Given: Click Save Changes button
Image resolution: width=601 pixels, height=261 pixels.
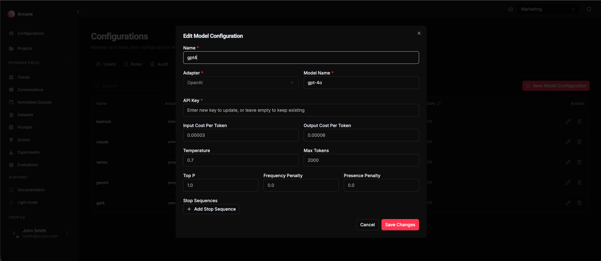Looking at the screenshot, I should coord(400,225).
